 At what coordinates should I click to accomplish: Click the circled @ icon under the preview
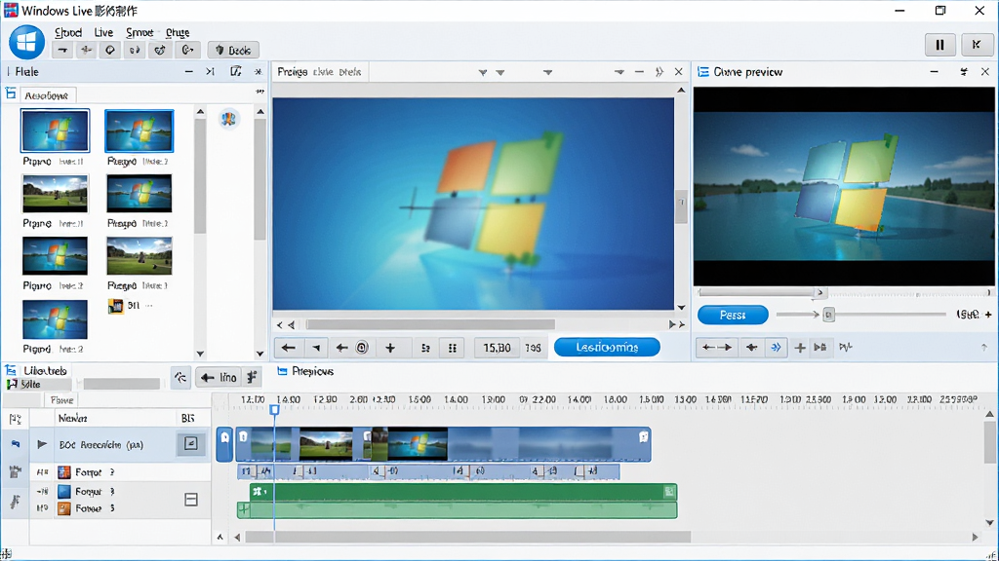click(362, 348)
